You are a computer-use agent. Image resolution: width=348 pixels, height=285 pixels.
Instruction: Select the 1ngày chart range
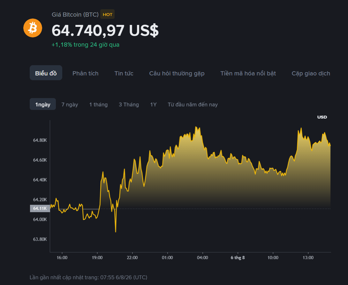42,104
